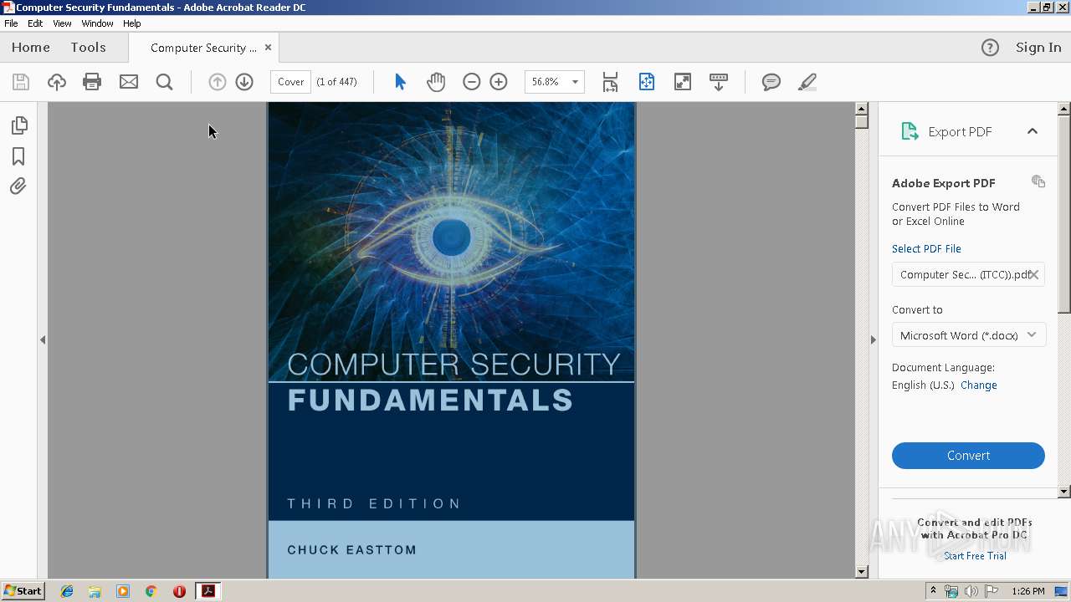Click the right panel scrollbar down arrow

(1064, 492)
